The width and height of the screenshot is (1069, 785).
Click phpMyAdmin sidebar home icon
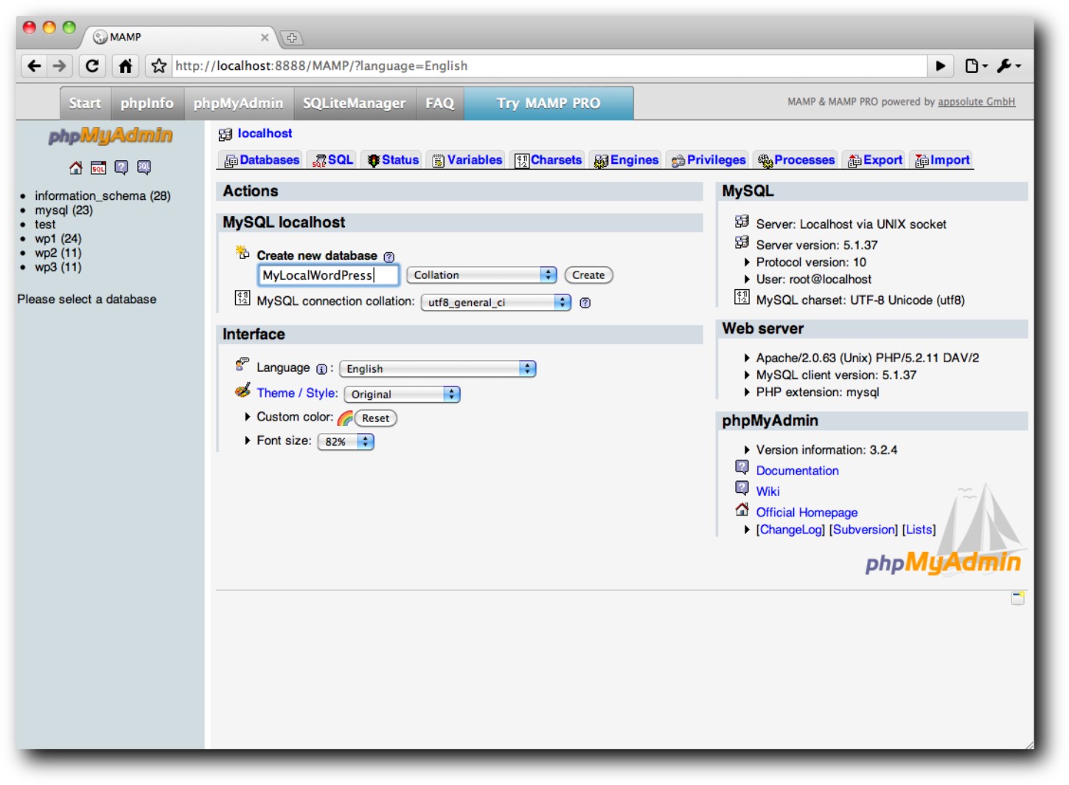[76, 168]
